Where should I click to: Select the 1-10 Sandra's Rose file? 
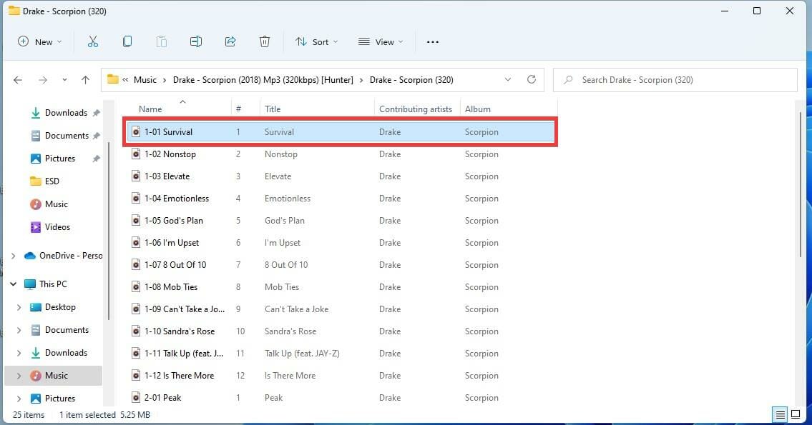pos(341,331)
